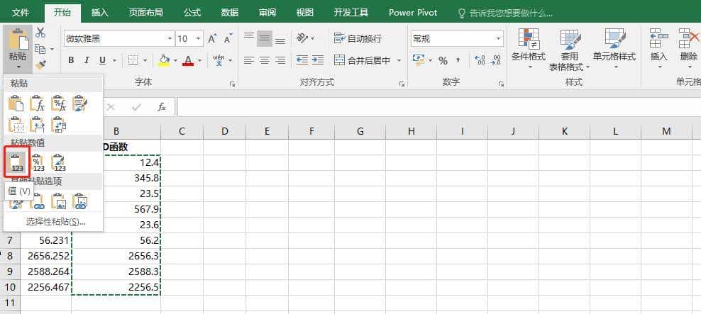Increase font size with large A icon
Screen dimensions: 701x314
[x=212, y=39]
